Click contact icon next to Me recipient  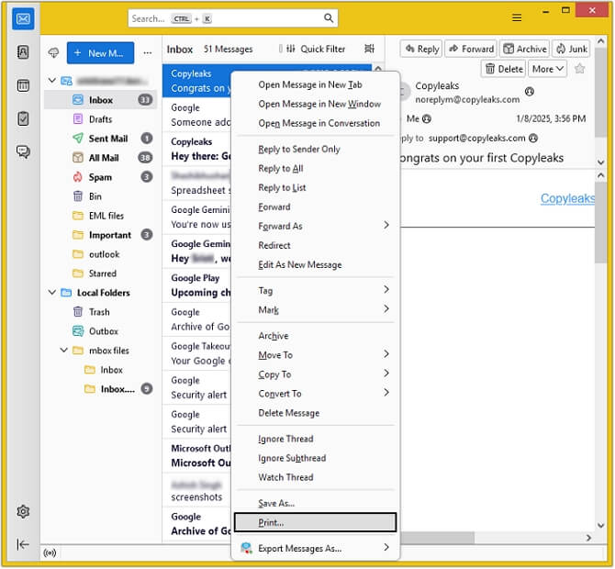click(x=427, y=118)
